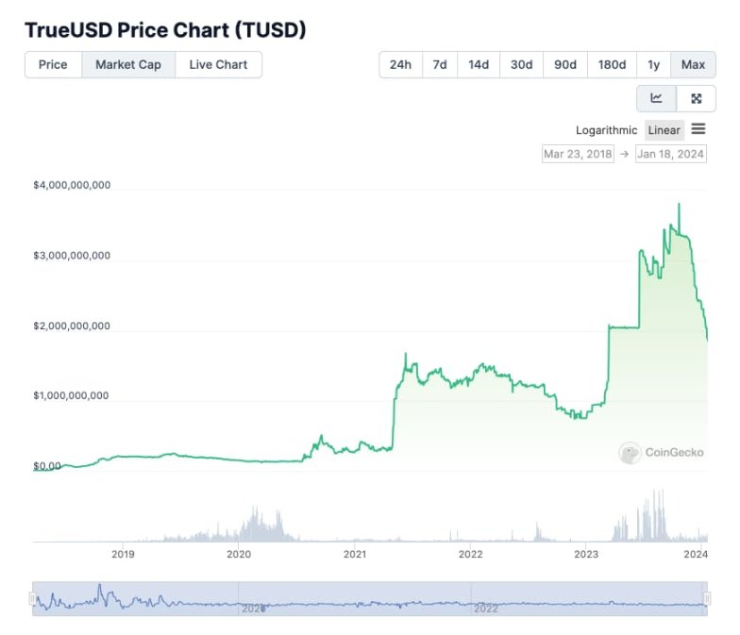Image resolution: width=740 pixels, height=635 pixels.
Task: Edit the Mar 23, 2018 start date
Action: (578, 154)
